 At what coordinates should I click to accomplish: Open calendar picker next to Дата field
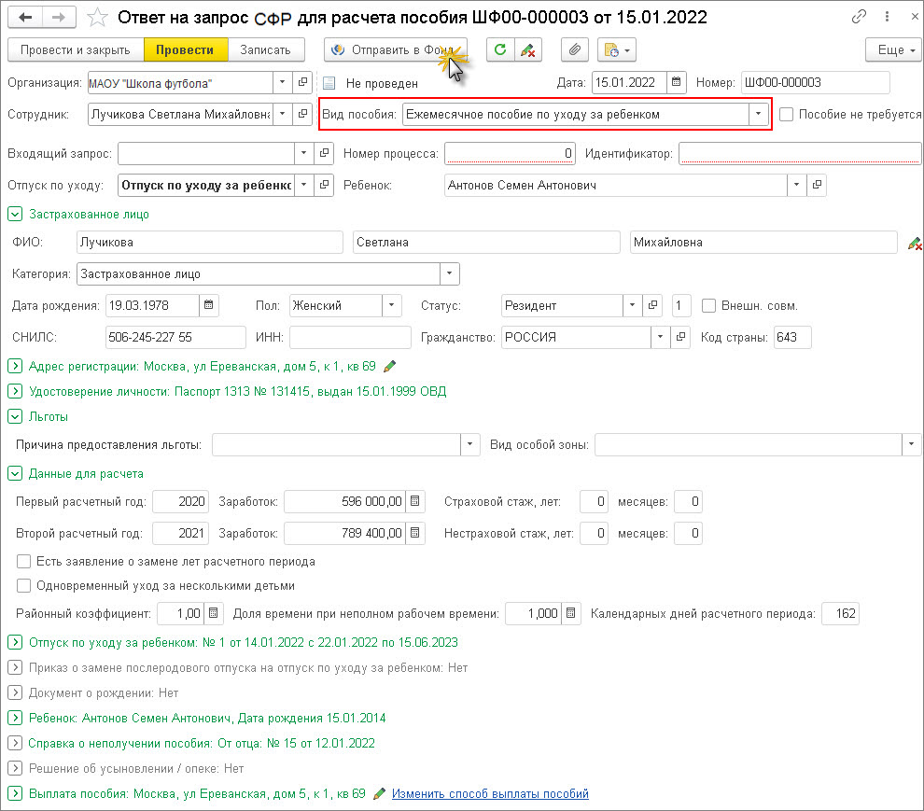click(677, 82)
